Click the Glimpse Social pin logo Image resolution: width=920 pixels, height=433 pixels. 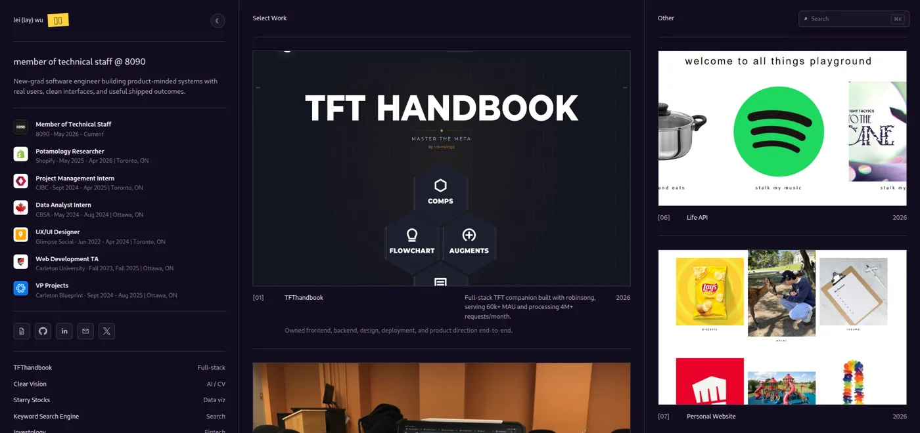point(21,235)
